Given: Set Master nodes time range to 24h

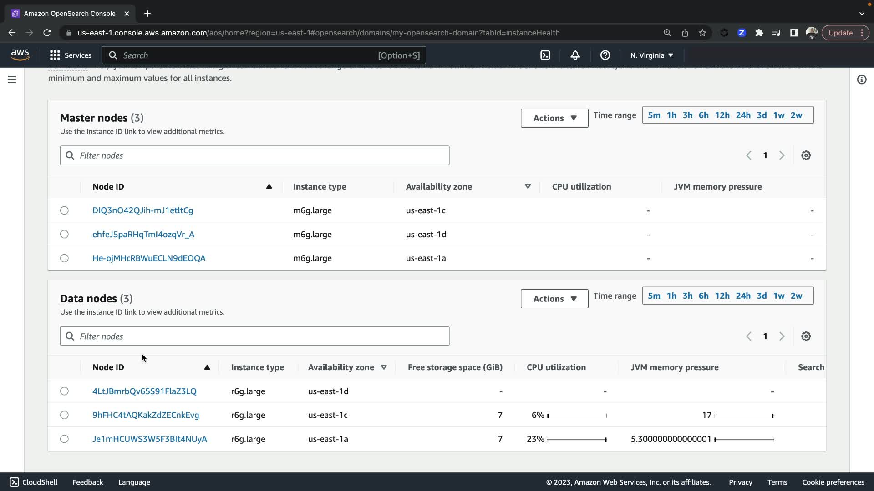Looking at the screenshot, I should click(743, 115).
